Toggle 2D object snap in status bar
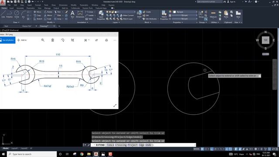The height and width of the screenshot is (157, 279). click(x=230, y=149)
